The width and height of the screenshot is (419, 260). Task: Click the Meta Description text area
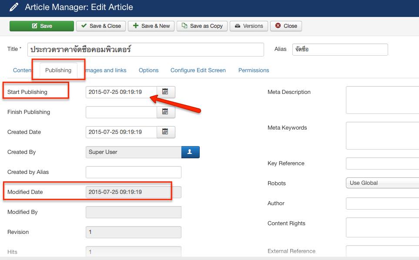click(382, 100)
